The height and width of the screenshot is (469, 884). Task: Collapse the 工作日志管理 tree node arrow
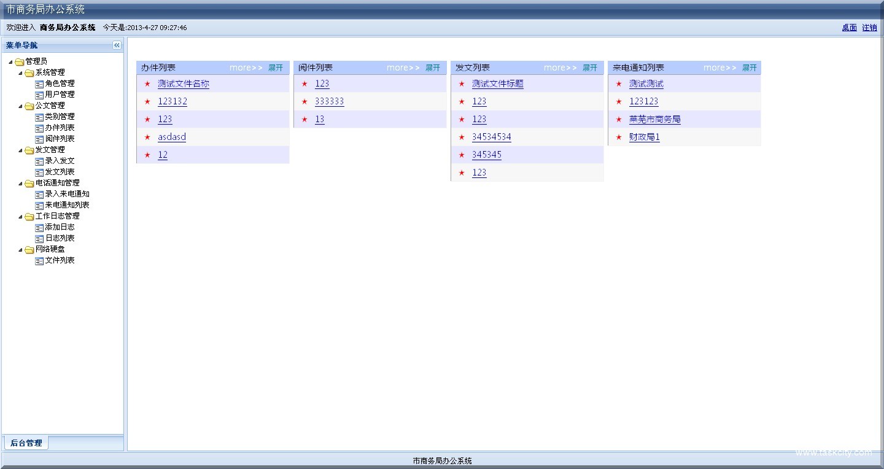point(20,217)
